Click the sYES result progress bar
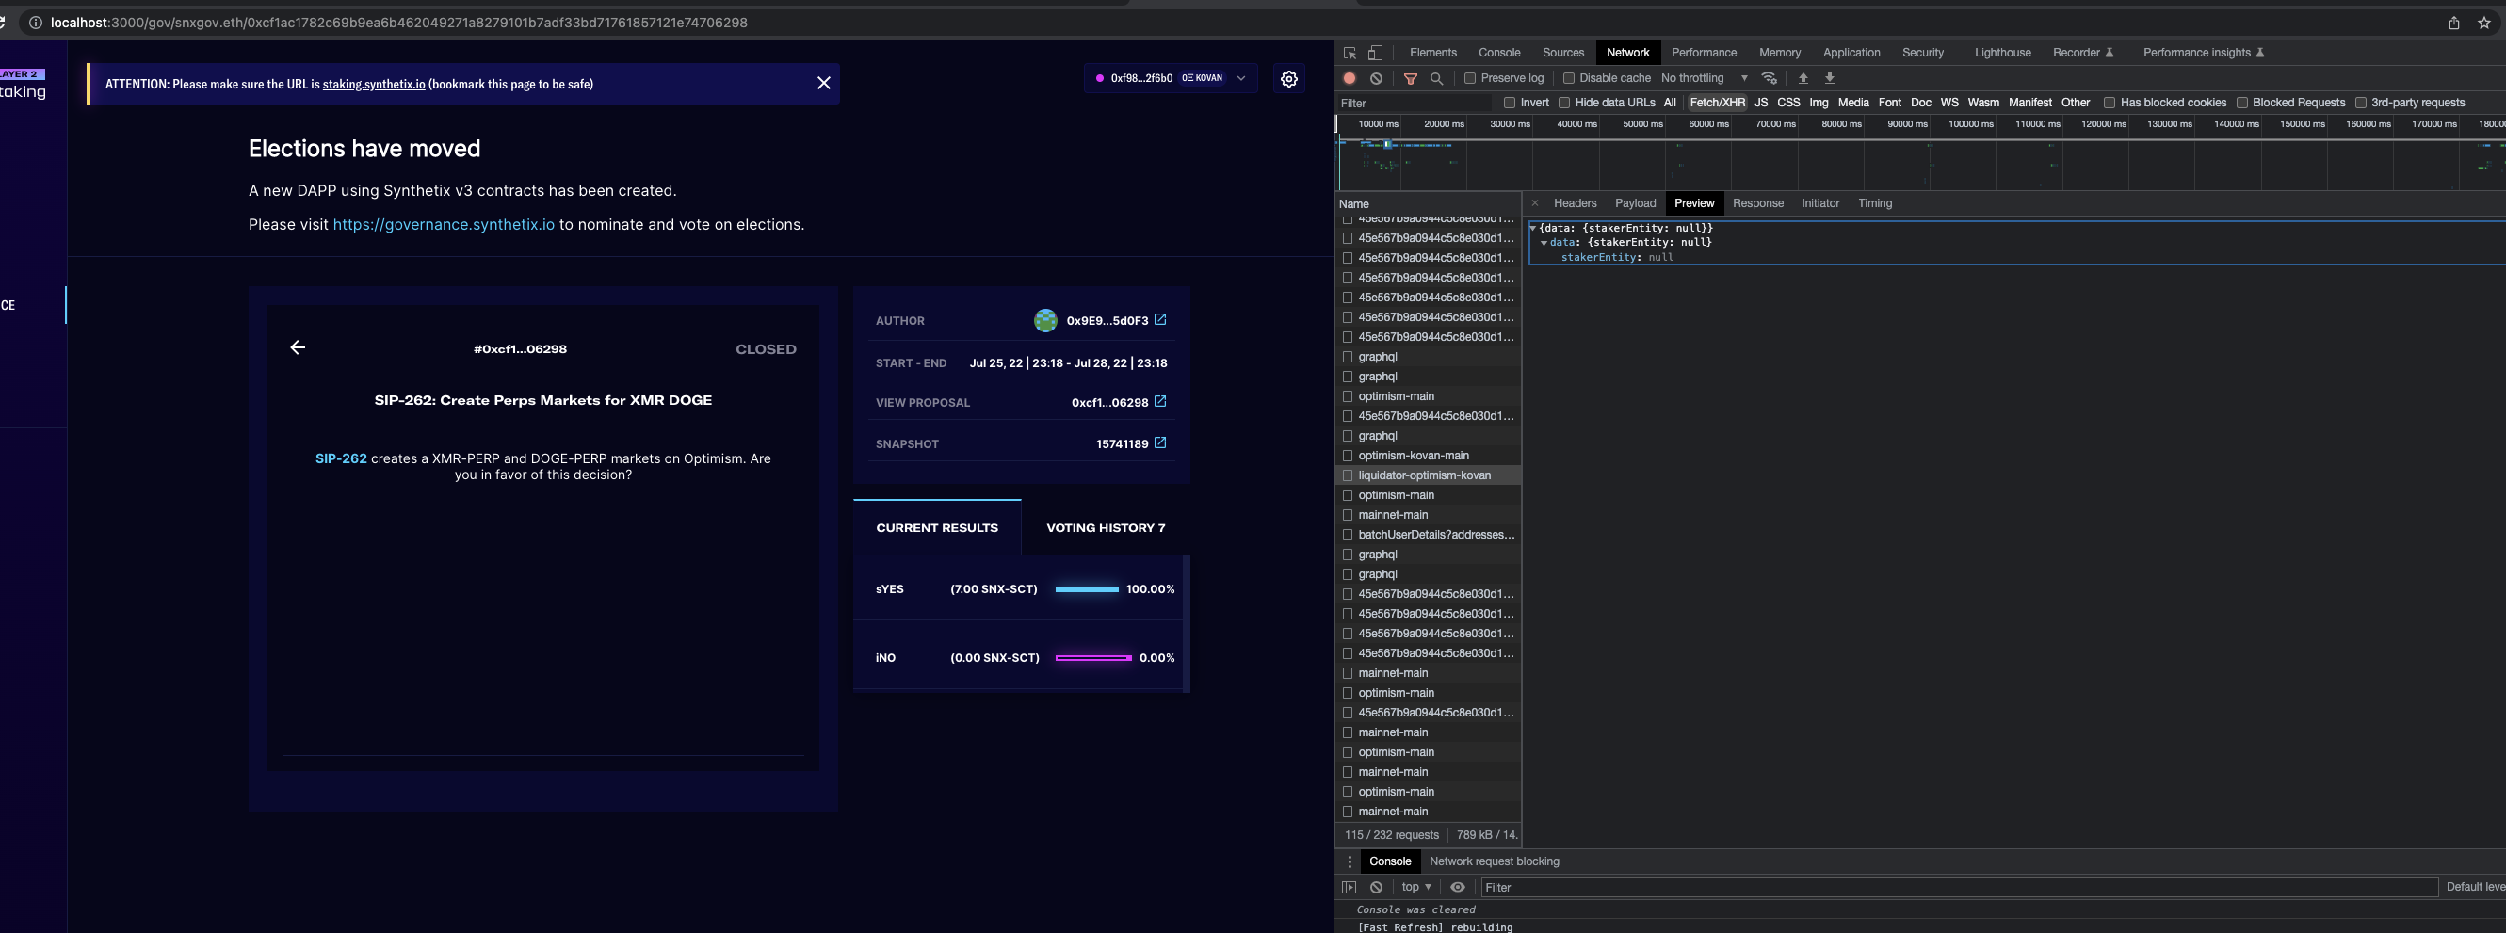The height and width of the screenshot is (933, 2506). click(1087, 588)
